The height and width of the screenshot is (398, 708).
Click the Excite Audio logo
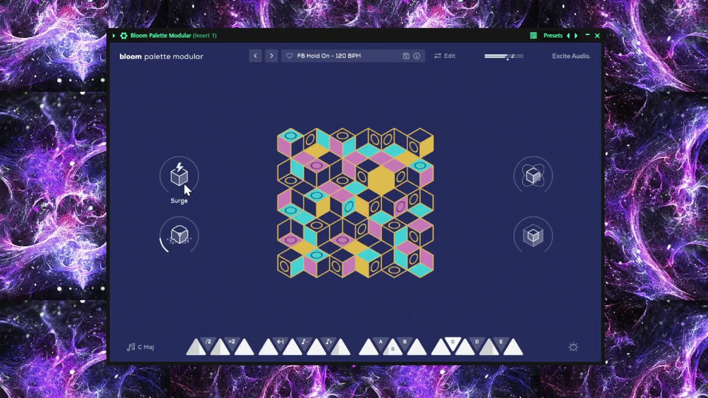571,56
